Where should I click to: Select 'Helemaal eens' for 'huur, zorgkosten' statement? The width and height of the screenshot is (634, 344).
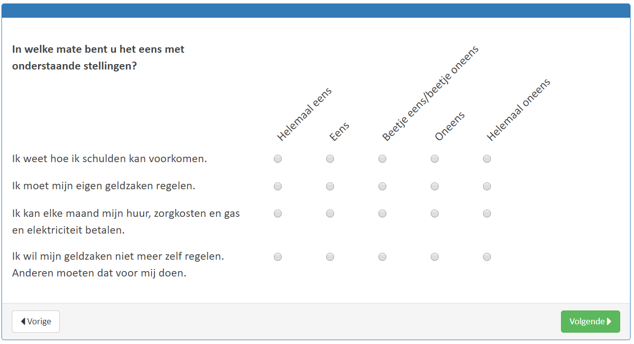tap(278, 213)
